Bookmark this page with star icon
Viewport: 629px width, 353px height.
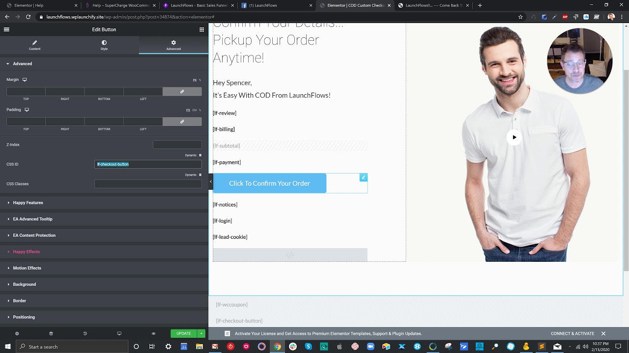click(x=520, y=17)
